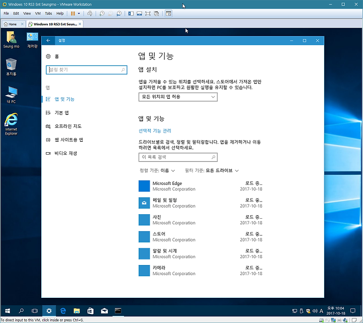Screen dimensions: 363x323
Task: Close the Home tab
Action: (22, 24)
